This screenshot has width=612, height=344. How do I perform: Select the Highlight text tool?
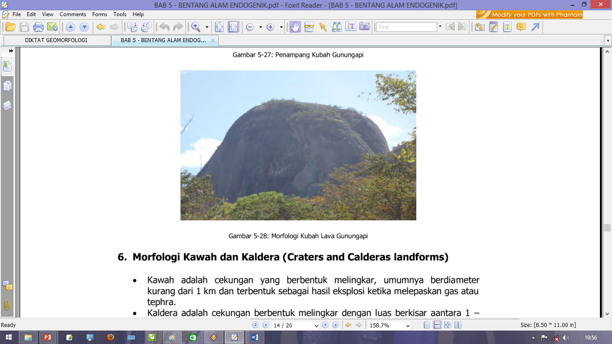point(507,27)
